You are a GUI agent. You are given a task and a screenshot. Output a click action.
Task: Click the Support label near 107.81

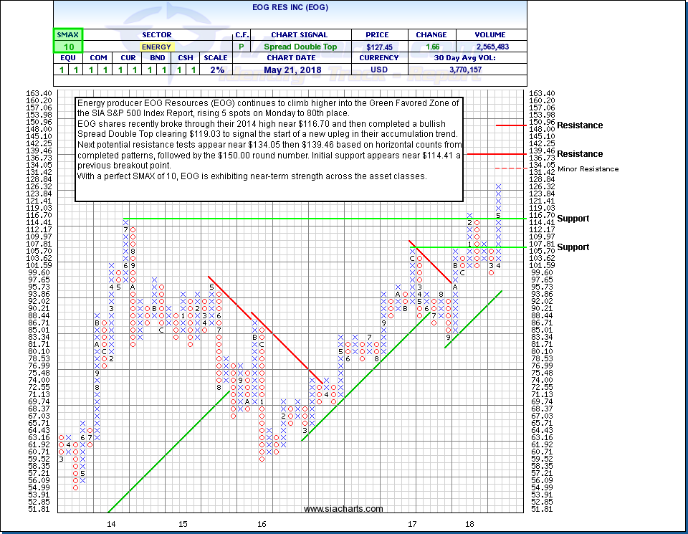tap(573, 247)
